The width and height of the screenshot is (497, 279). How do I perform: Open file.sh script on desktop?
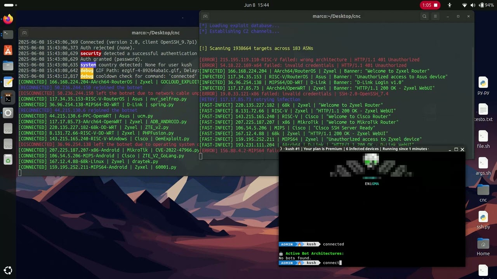click(483, 139)
